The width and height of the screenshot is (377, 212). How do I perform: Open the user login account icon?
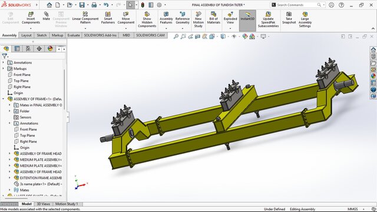tap(331, 5)
